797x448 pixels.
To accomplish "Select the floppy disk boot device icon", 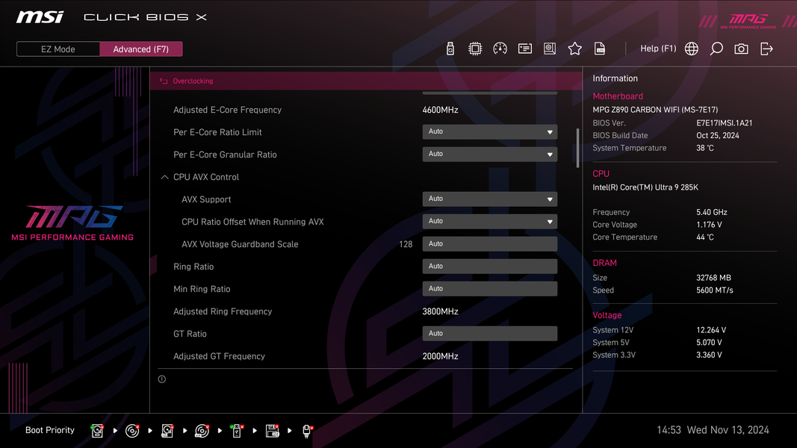I will point(273,431).
